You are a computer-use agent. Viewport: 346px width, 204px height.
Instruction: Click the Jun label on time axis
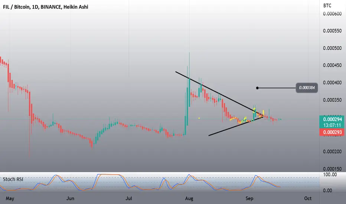pyautogui.click(x=71, y=198)
